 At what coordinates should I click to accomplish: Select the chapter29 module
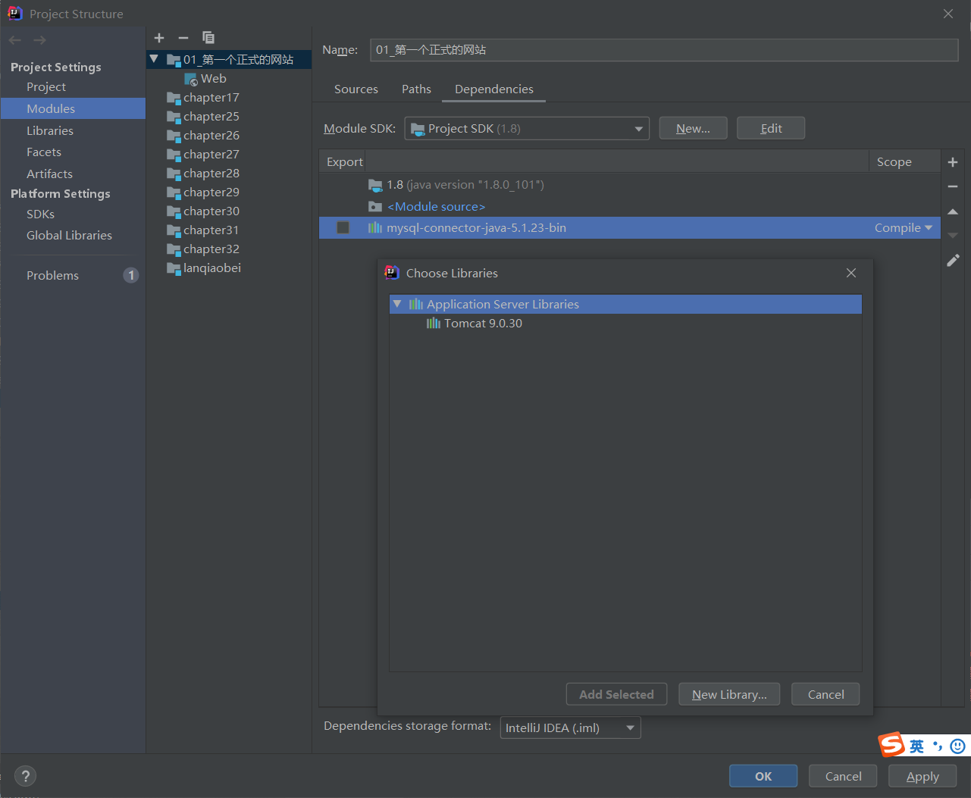point(211,192)
